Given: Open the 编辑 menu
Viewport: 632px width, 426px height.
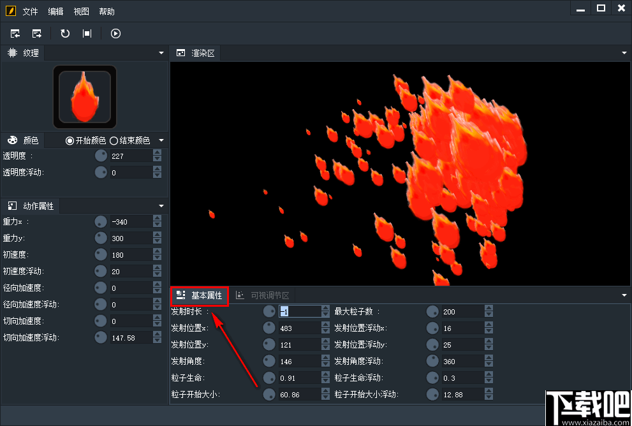Looking at the screenshot, I should [x=55, y=11].
